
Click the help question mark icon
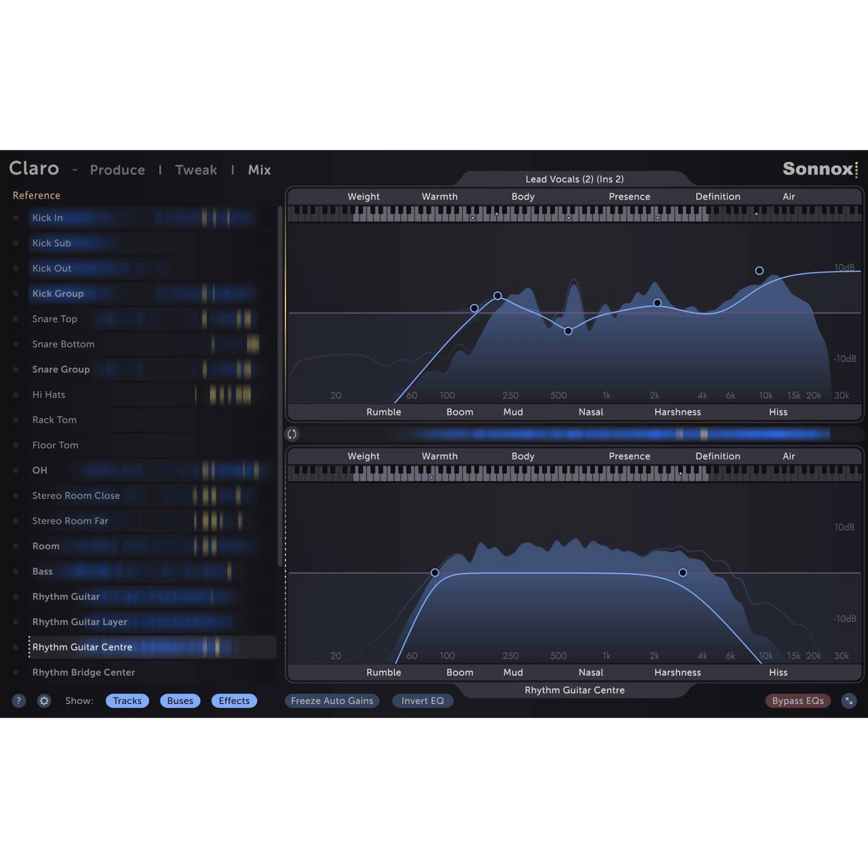[19, 700]
